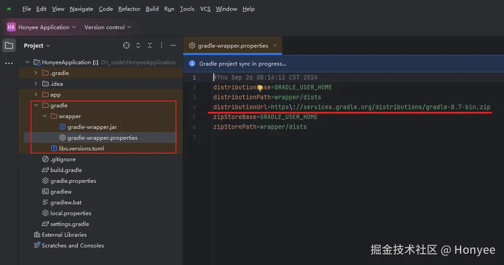The image size is (504, 265).
Task: Click Expand Selected up-down arrows icon
Action: point(138,45)
